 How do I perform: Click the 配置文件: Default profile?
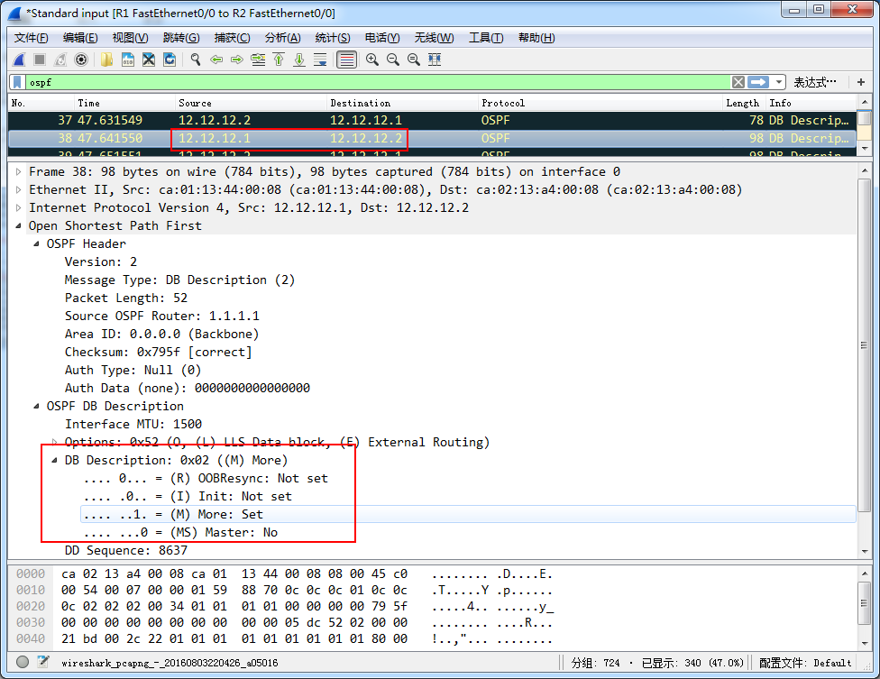tap(805, 663)
